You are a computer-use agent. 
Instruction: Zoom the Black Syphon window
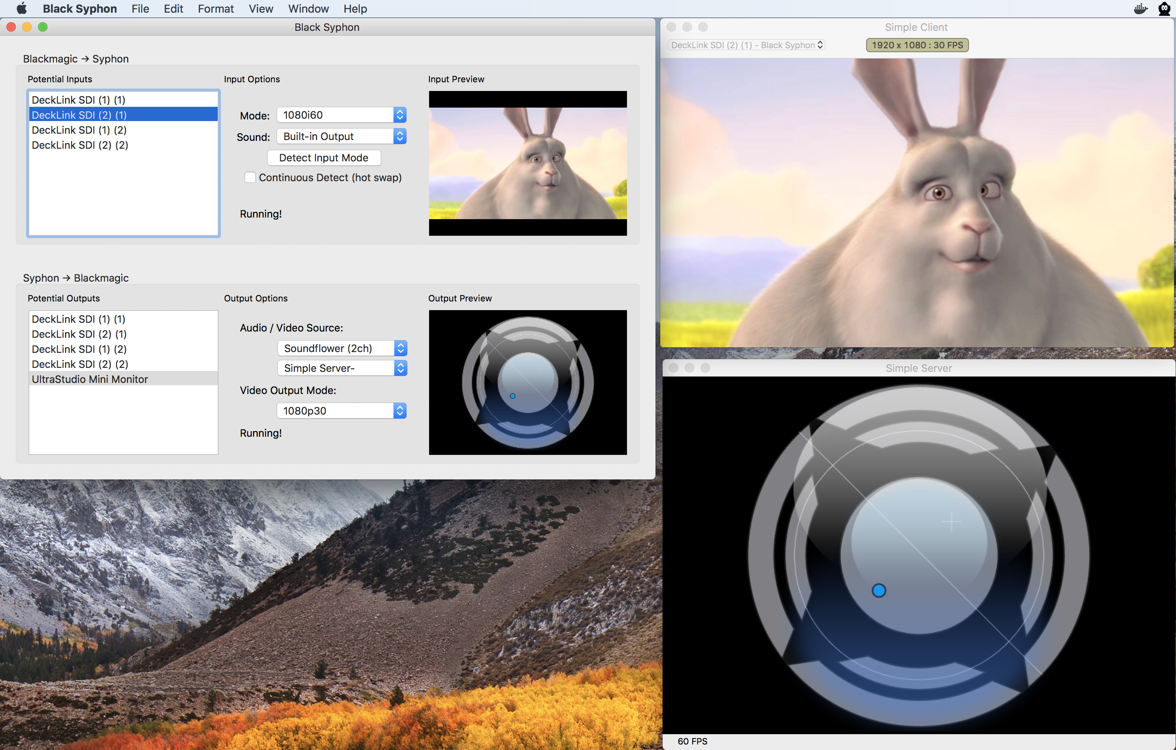pos(43,27)
